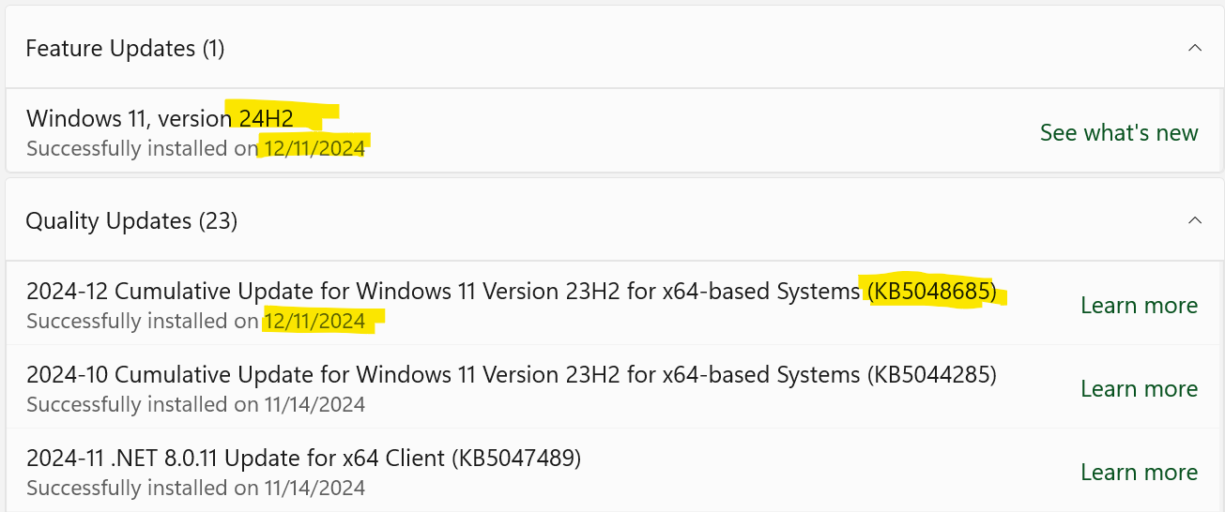Screen dimensions: 1225x512
Task: Click the install date under Windows 11 24H2
Action: click(314, 148)
